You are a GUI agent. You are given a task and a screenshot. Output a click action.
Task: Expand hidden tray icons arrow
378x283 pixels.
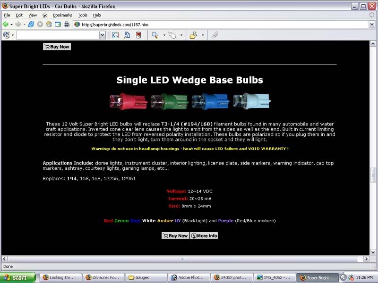pyautogui.click(x=343, y=277)
